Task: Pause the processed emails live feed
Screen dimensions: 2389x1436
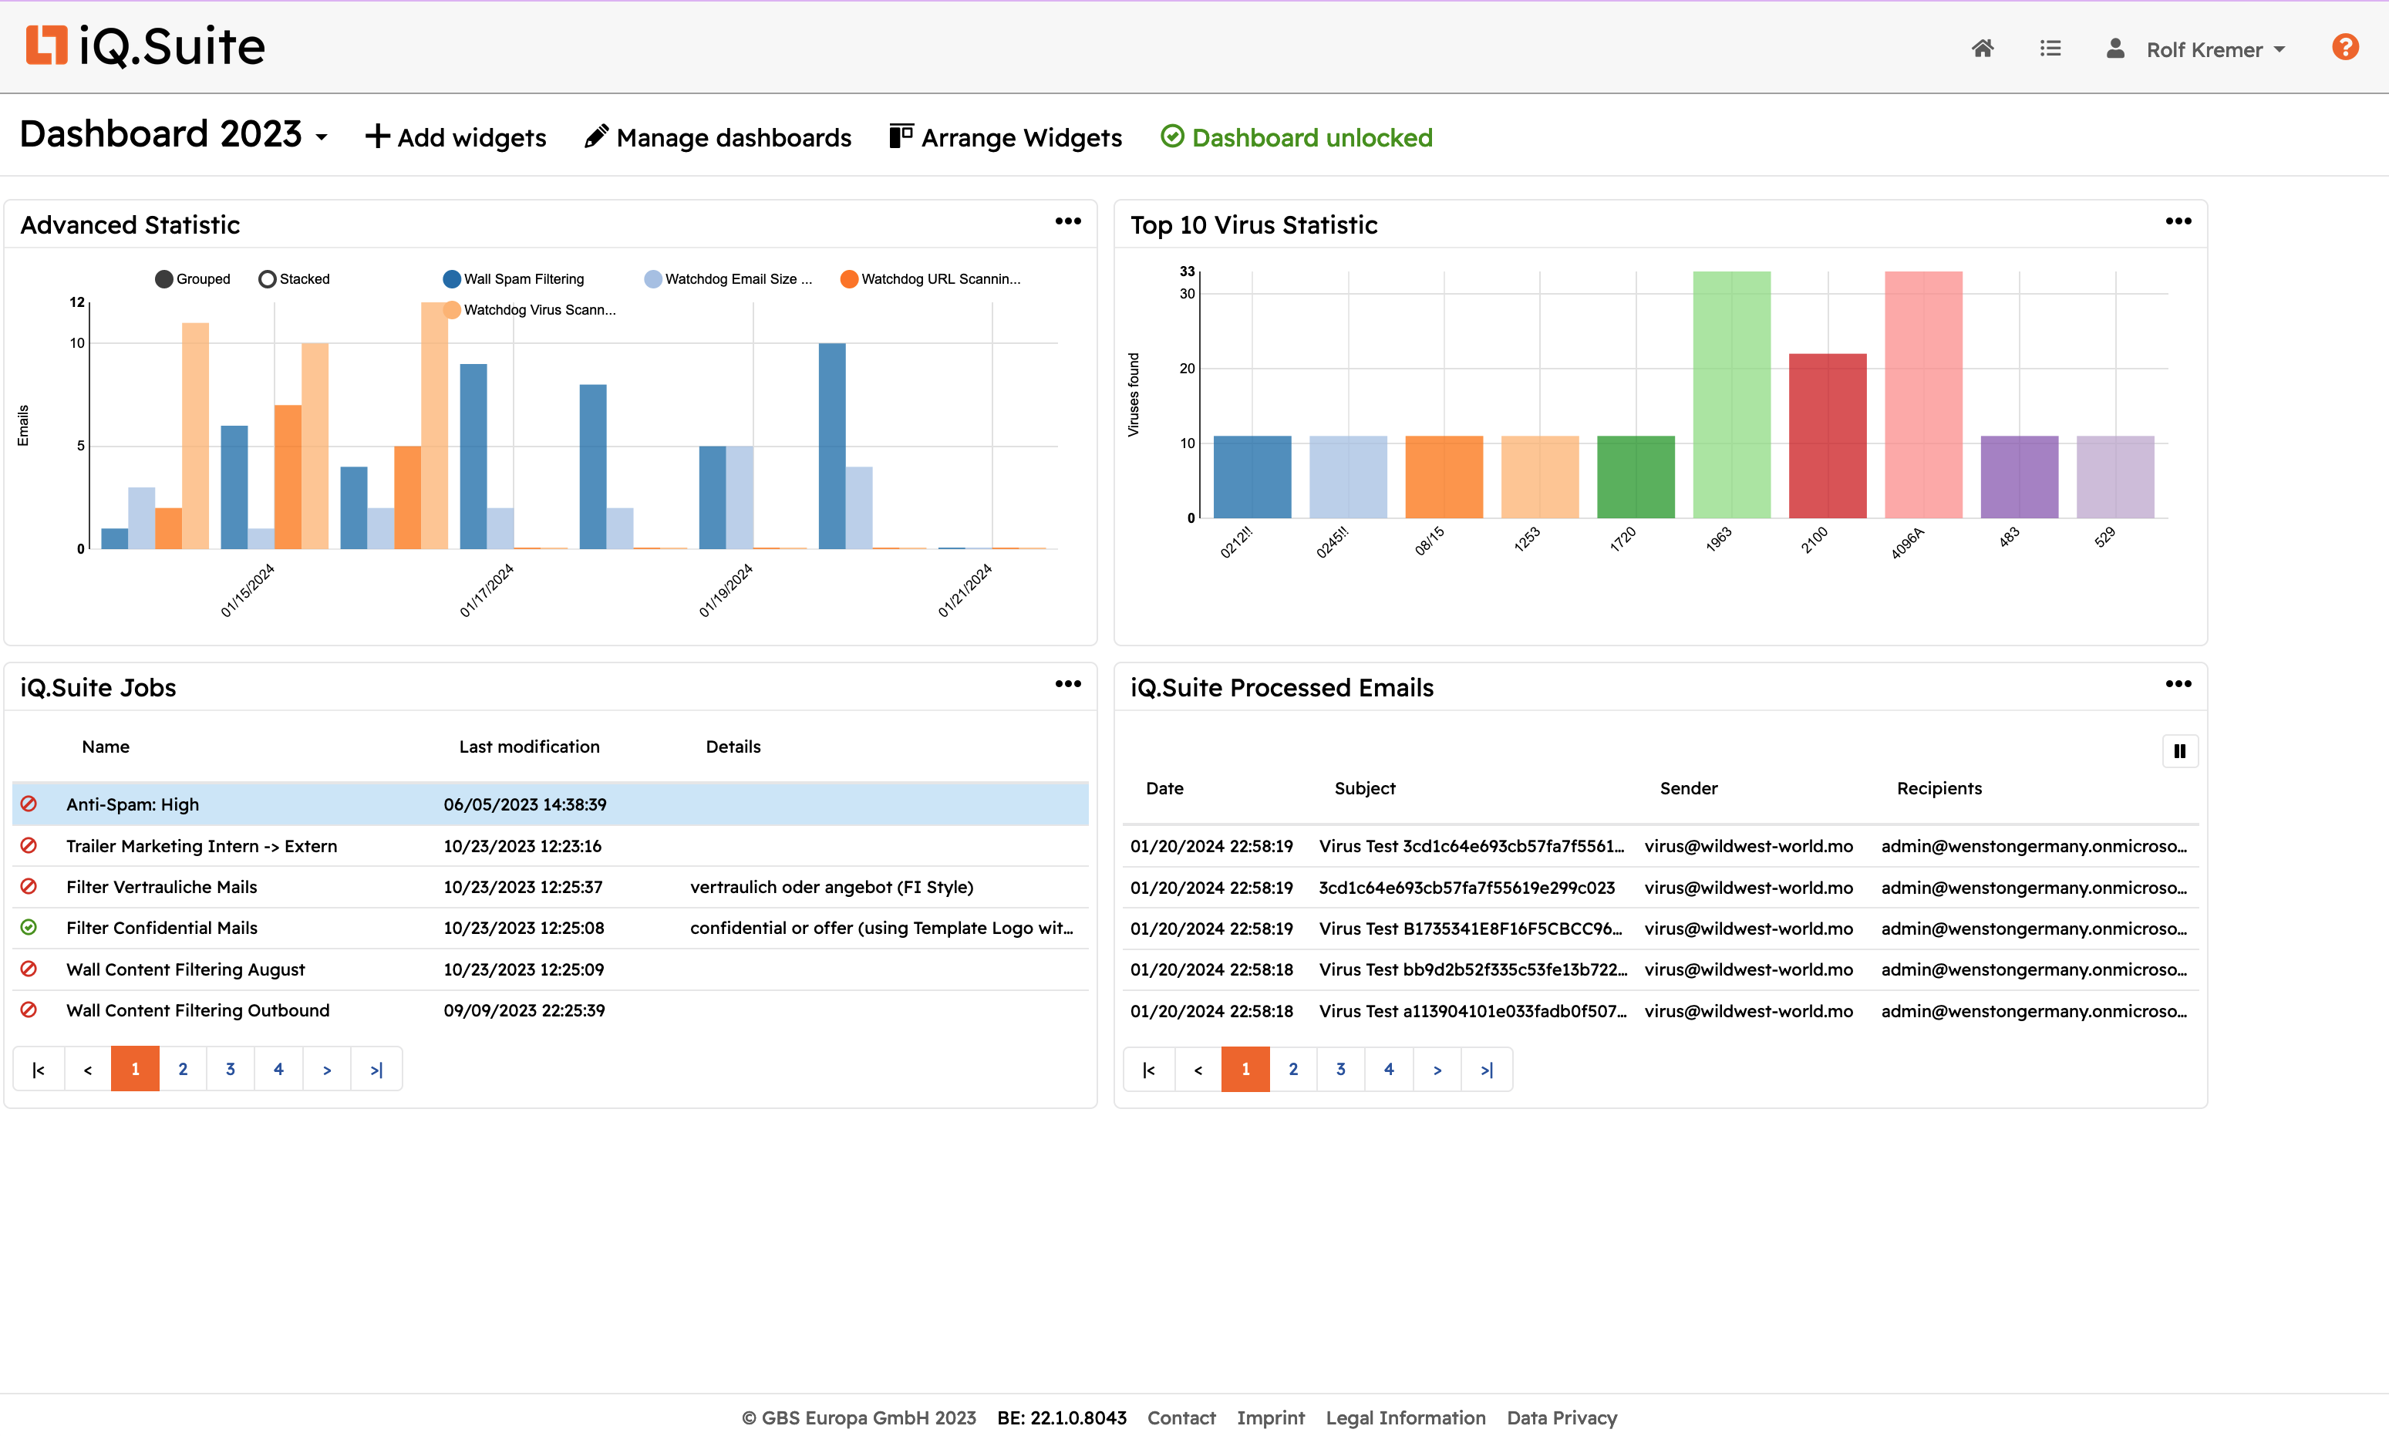Action: click(x=2179, y=751)
